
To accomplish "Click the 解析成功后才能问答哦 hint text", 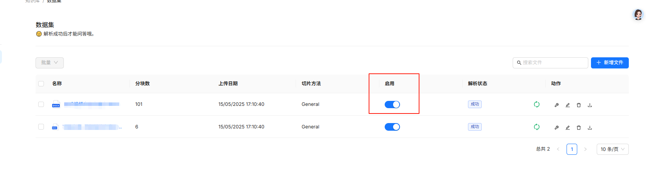I will click(x=69, y=34).
